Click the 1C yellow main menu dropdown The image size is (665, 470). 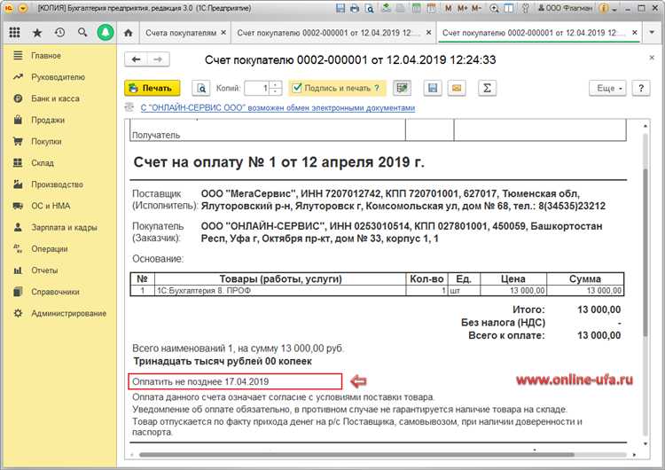tap(23, 8)
